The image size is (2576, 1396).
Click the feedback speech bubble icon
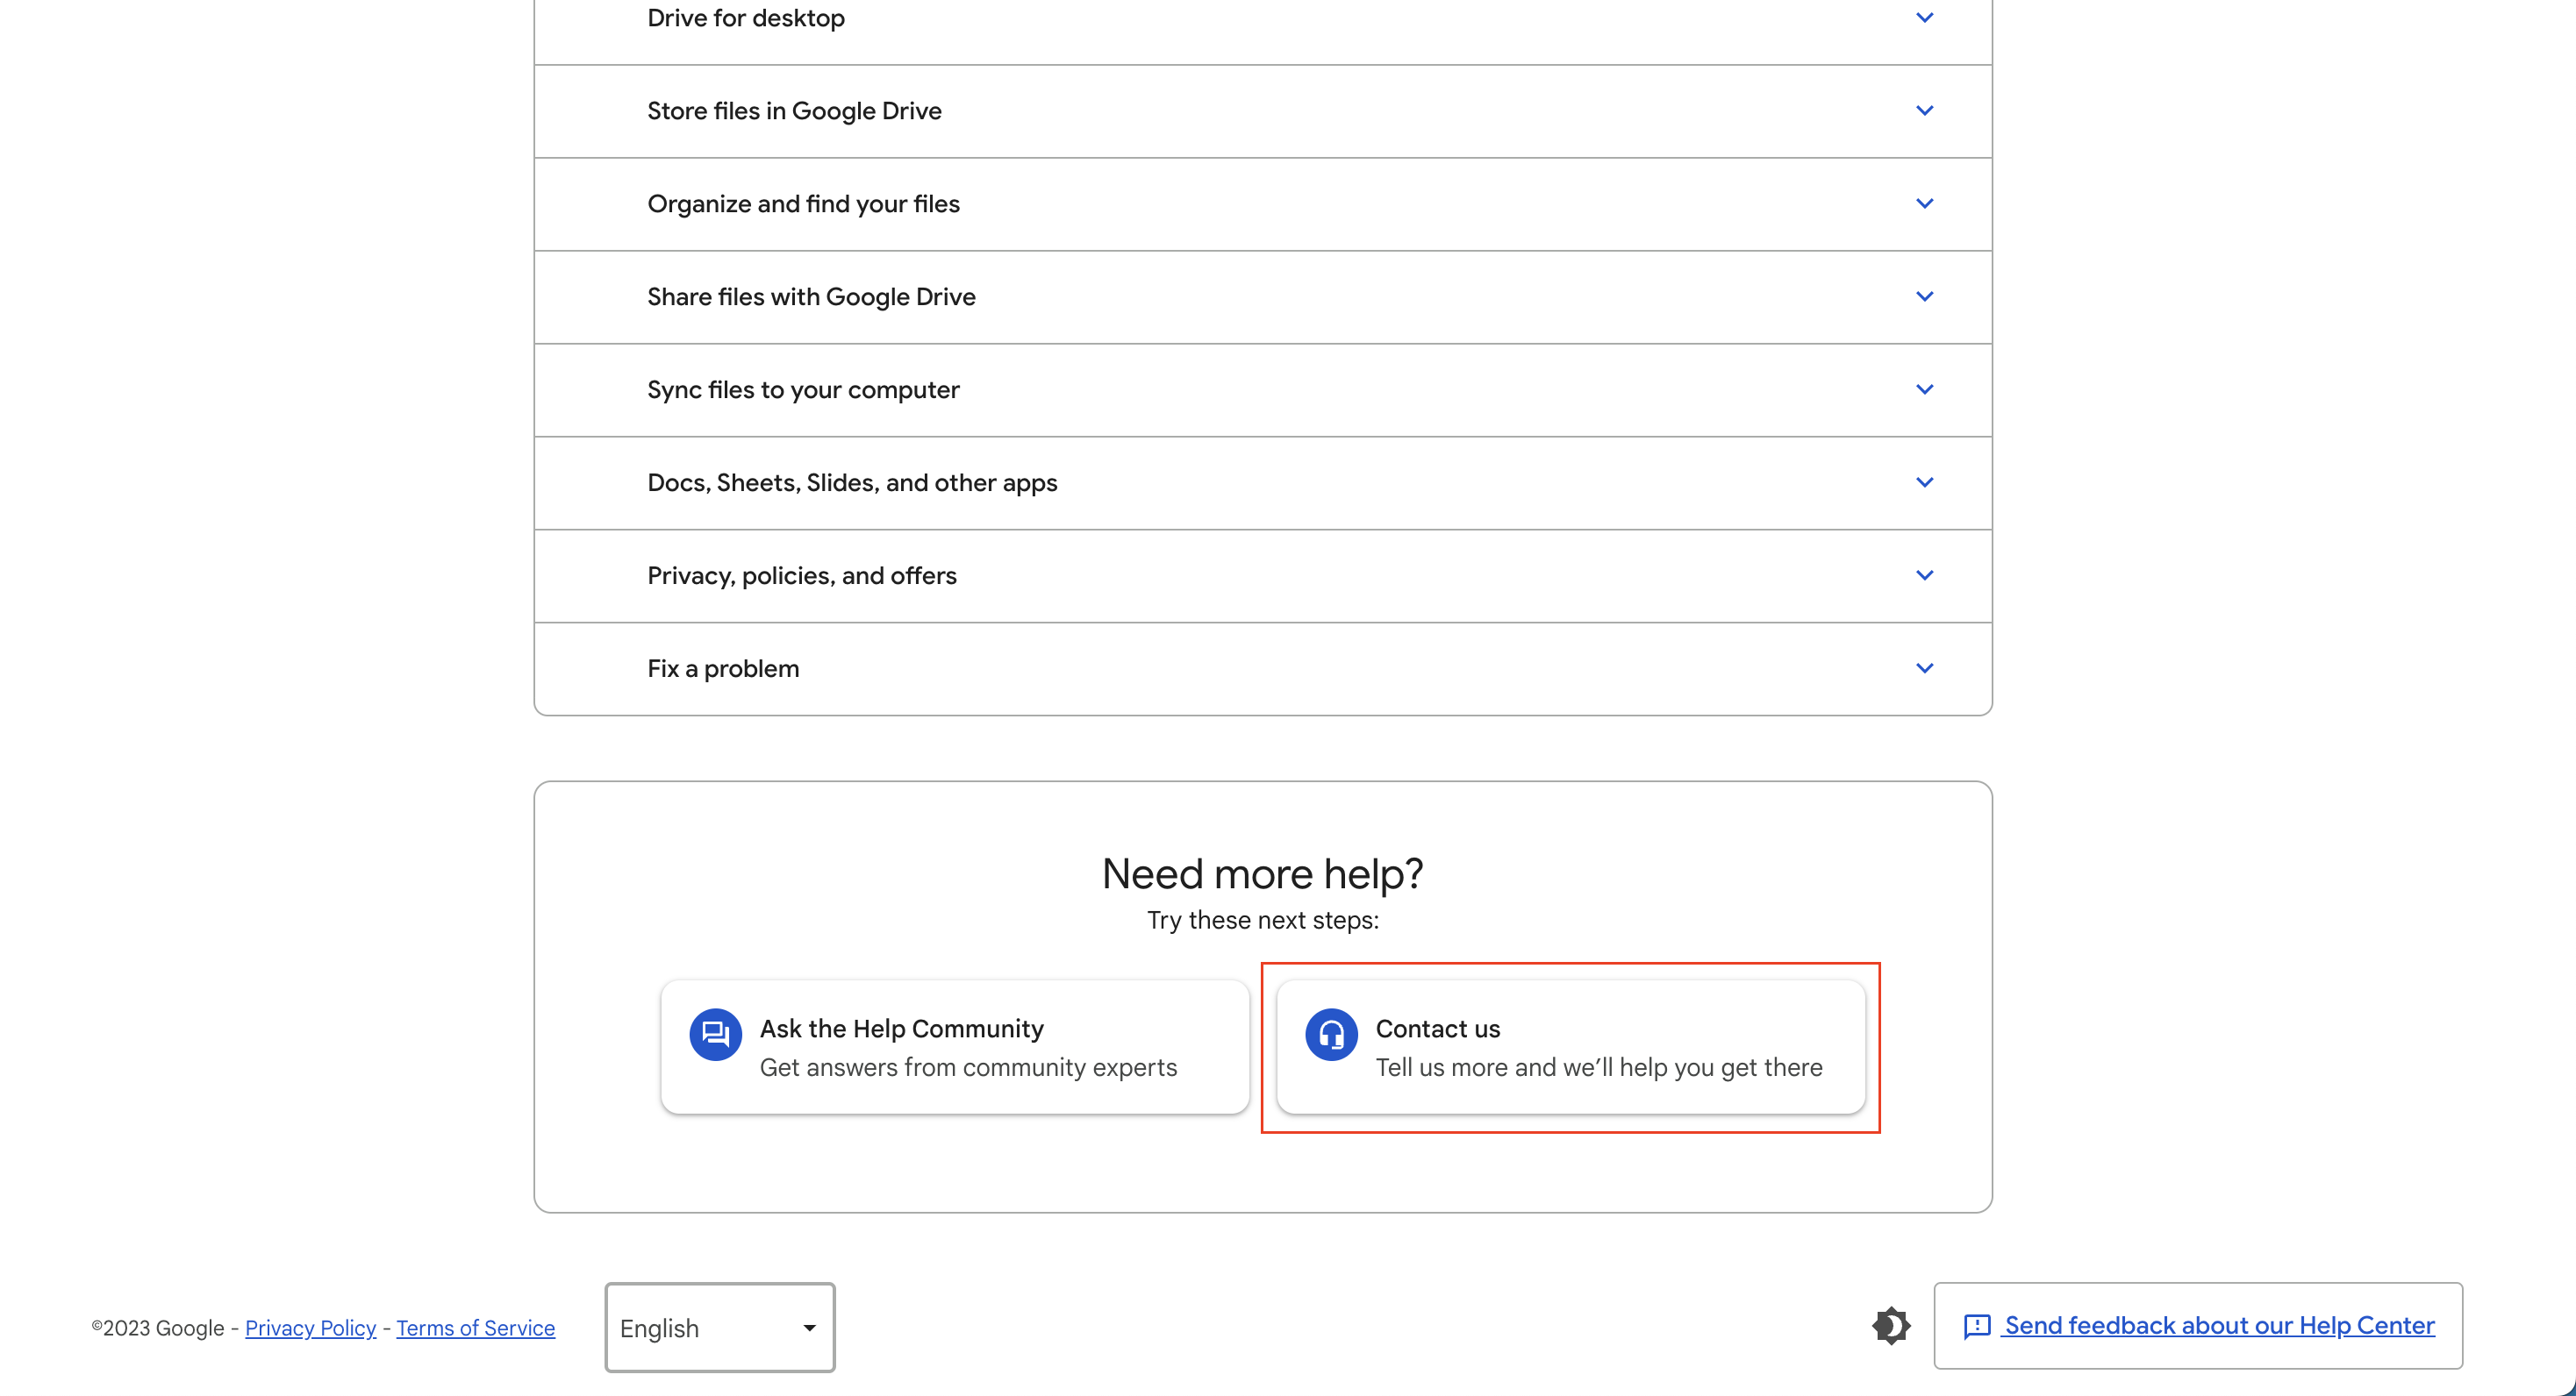coord(1977,1326)
